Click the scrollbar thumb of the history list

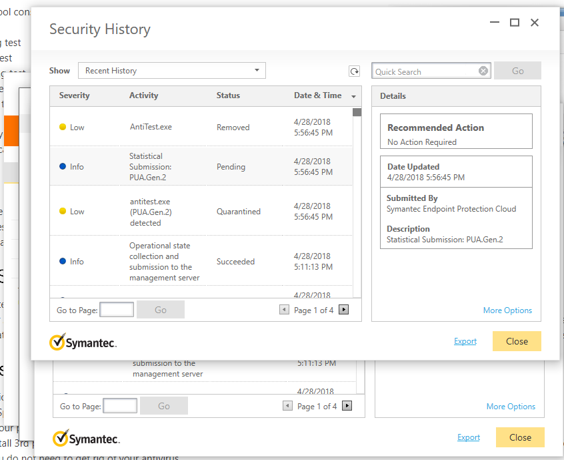coord(357,112)
